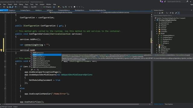Switch to the Industry.cs tab
The width and height of the screenshot is (193, 108).
coord(38,10)
